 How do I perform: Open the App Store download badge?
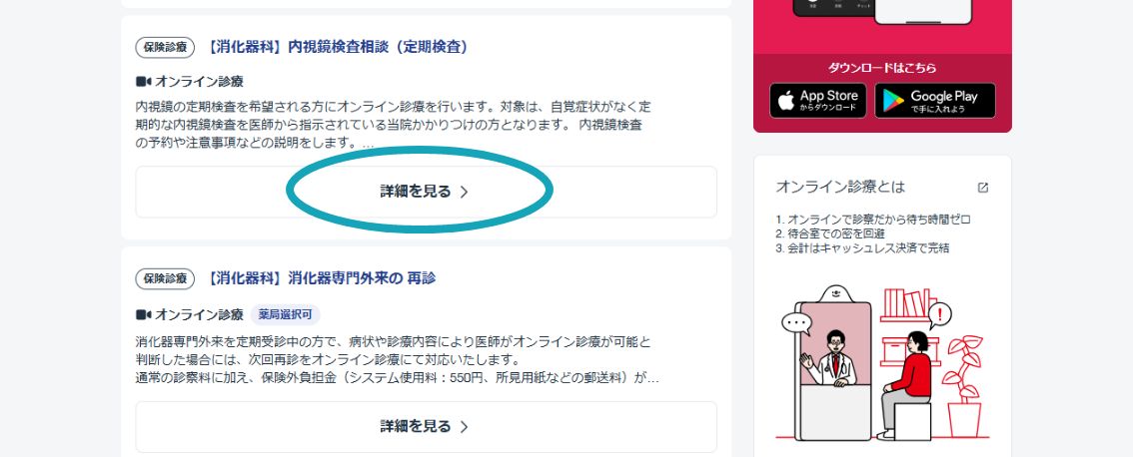click(817, 101)
